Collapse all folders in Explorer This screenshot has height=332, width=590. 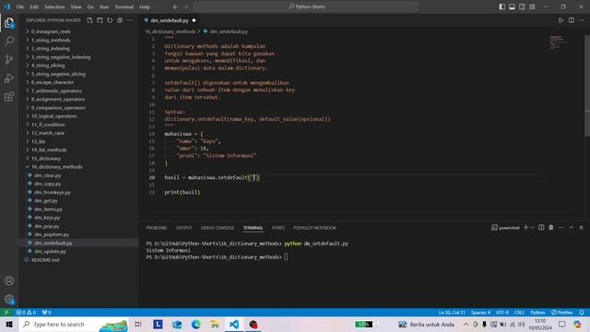tap(120, 20)
